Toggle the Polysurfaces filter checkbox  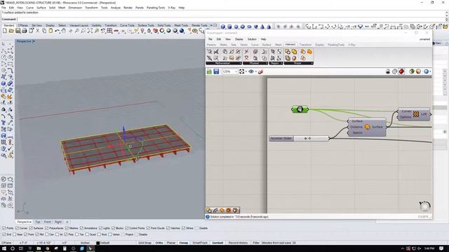47,228
